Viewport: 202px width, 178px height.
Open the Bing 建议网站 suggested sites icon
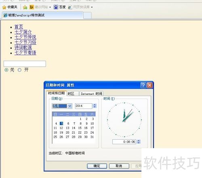click(x=32, y=7)
